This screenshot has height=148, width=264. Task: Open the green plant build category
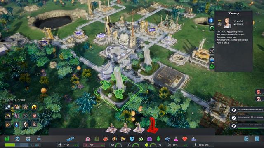(141, 139)
